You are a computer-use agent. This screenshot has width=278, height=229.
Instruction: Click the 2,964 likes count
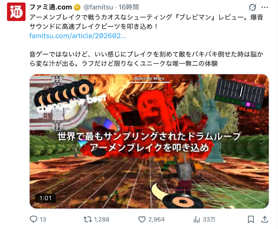(156, 219)
